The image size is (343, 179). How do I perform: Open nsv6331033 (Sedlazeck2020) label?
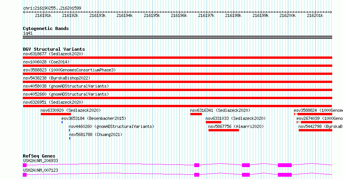[235, 118]
